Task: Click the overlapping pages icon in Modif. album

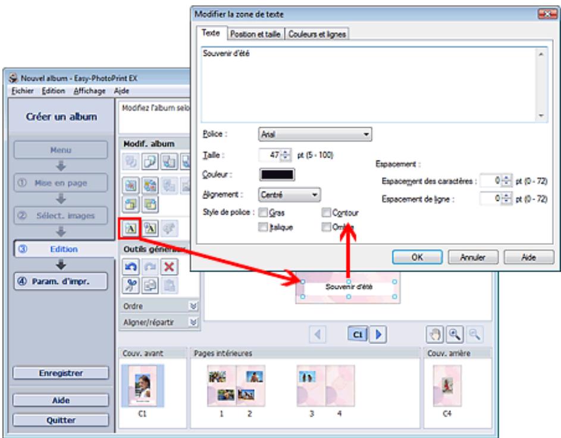Action: click(150, 162)
